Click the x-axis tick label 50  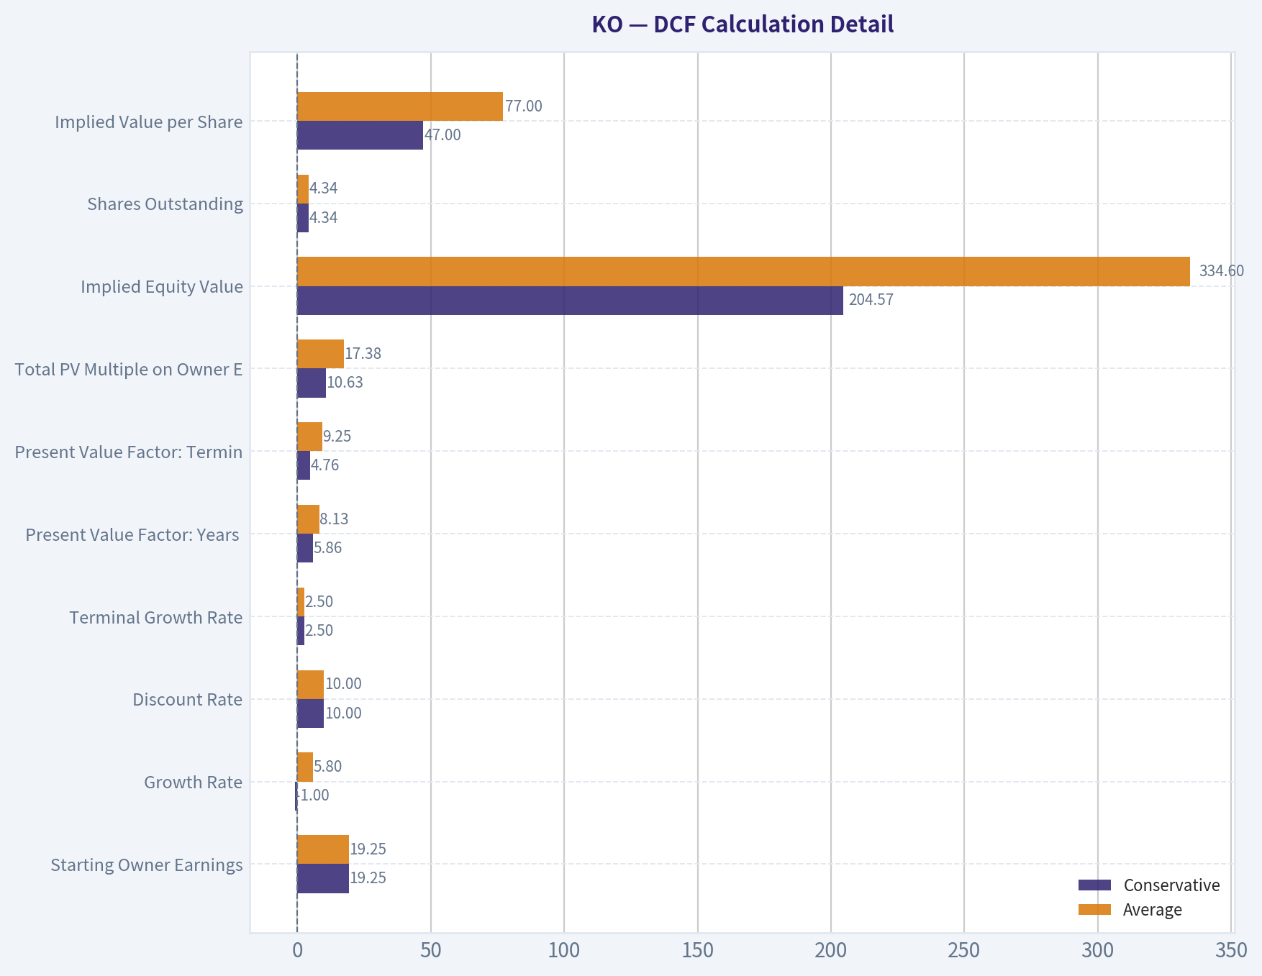(430, 951)
